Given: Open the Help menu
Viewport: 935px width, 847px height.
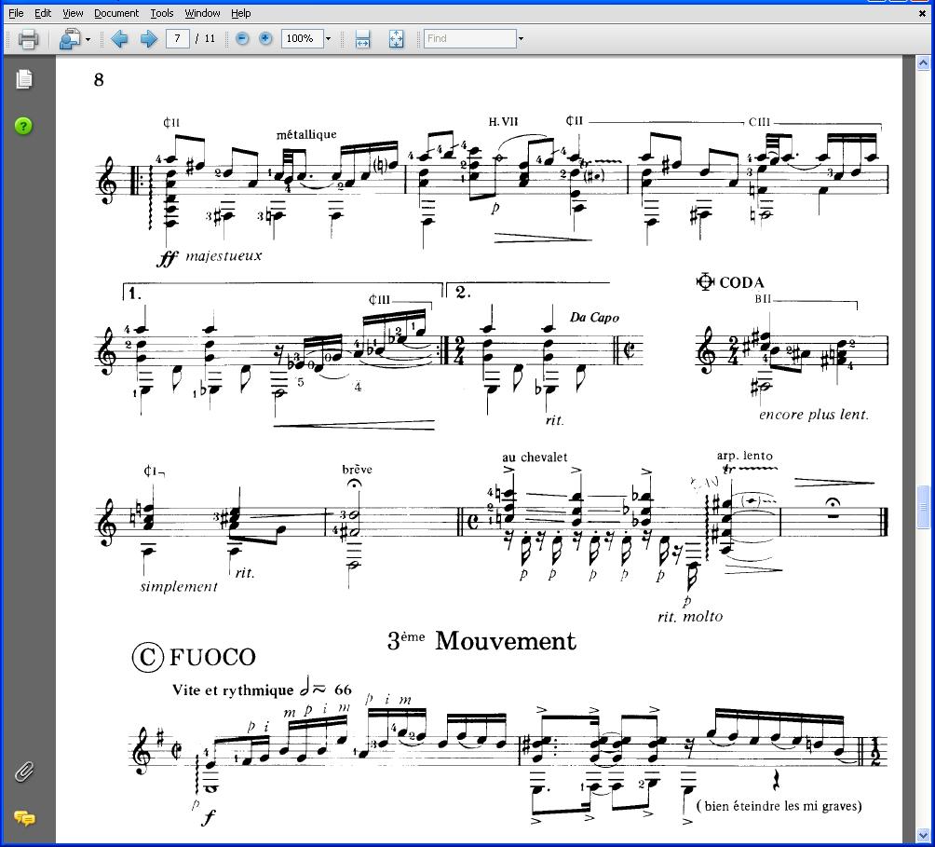Looking at the screenshot, I should [241, 13].
